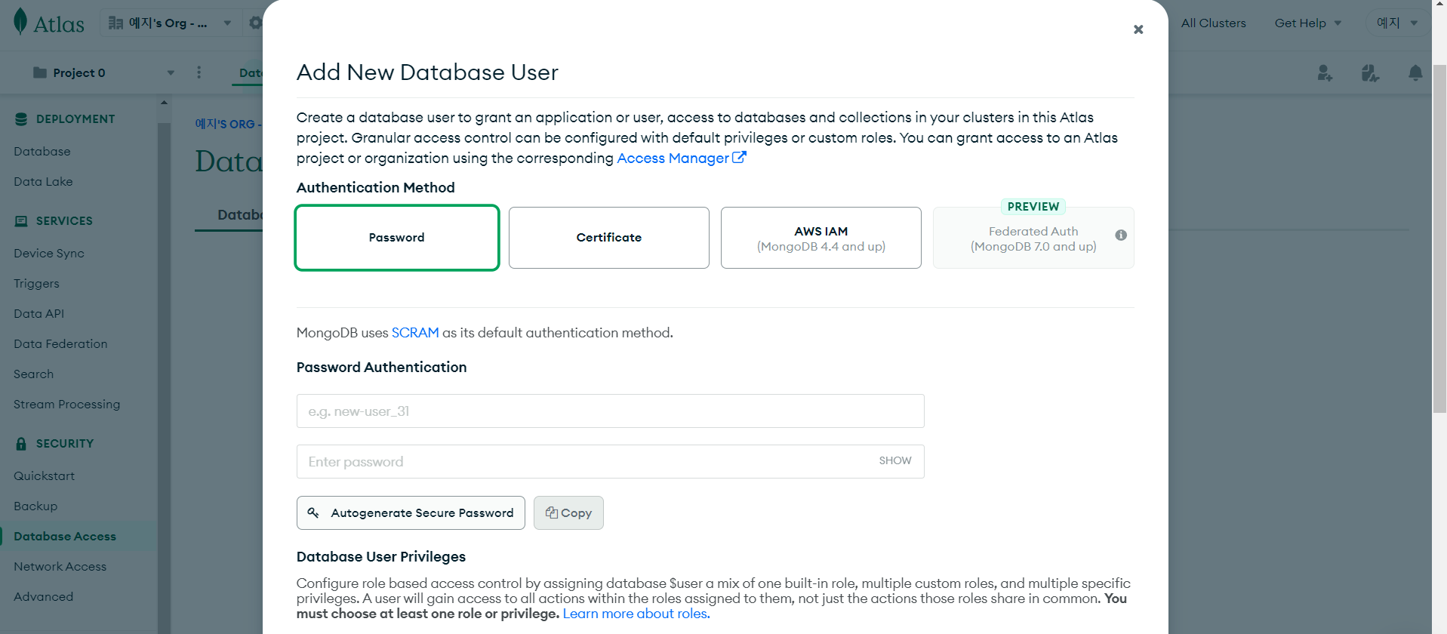Click the username input field
This screenshot has width=1447, height=634.
[x=610, y=411]
